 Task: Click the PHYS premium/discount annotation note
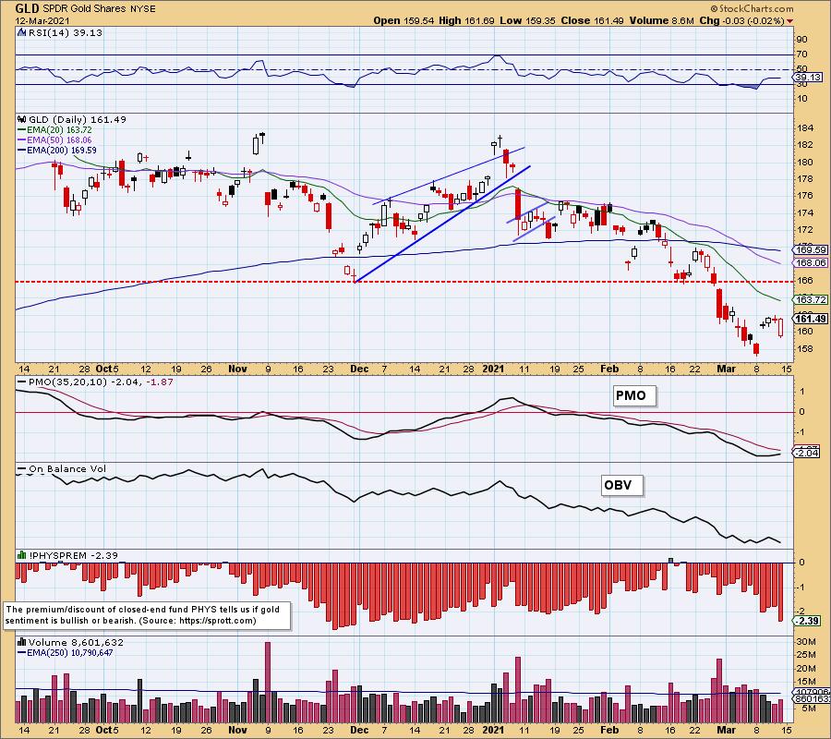click(148, 615)
